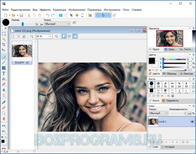Select the magic wand tool

(4, 39)
